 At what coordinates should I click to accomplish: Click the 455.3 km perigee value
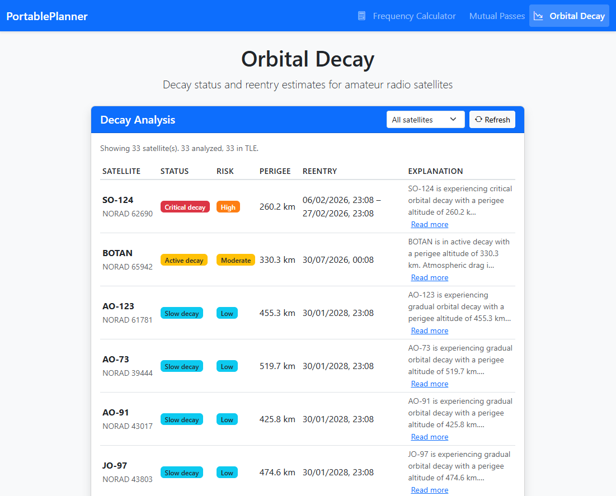click(x=277, y=313)
